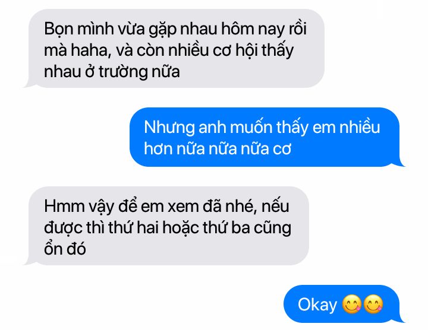Click the text line "hơn nữa nữa nữa cơ"

pyautogui.click(x=218, y=149)
